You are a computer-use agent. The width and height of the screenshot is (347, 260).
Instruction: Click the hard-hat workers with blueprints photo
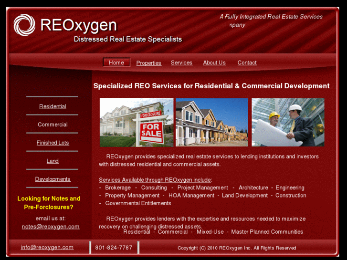point(288,122)
